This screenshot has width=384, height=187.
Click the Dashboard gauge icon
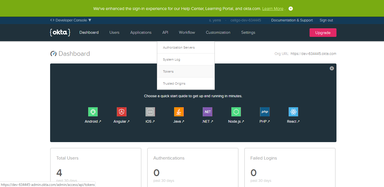pyautogui.click(x=53, y=54)
